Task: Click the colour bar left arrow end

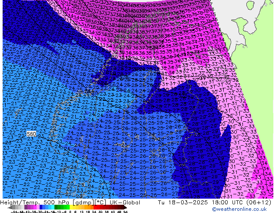Action: [10, 208]
